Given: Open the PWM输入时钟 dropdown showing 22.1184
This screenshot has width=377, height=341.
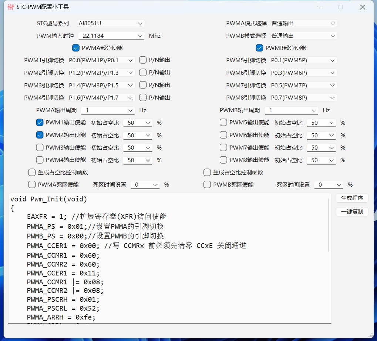Looking at the screenshot, I should (111, 36).
